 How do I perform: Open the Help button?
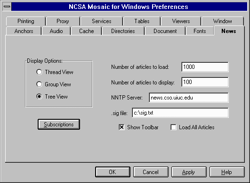pos(227,172)
